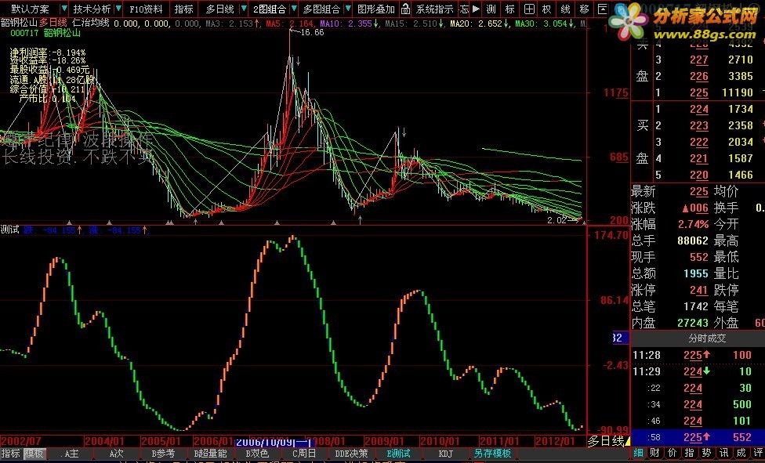Open the 多日线 period selector at chart corner
765x463 pixels.
(608, 442)
